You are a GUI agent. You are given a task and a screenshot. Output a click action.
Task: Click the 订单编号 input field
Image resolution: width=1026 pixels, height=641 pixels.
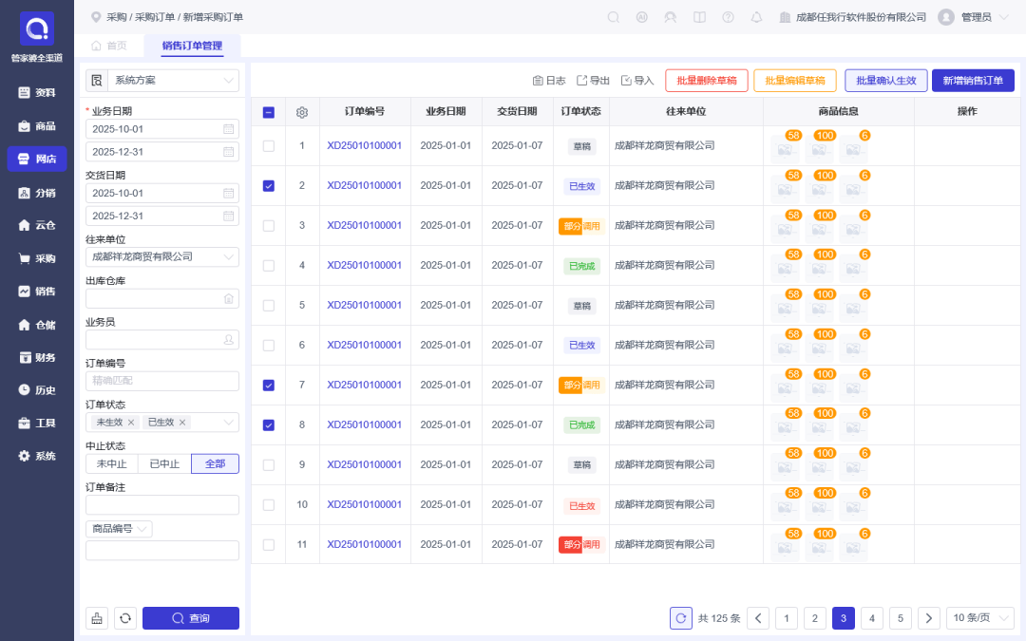pos(162,381)
